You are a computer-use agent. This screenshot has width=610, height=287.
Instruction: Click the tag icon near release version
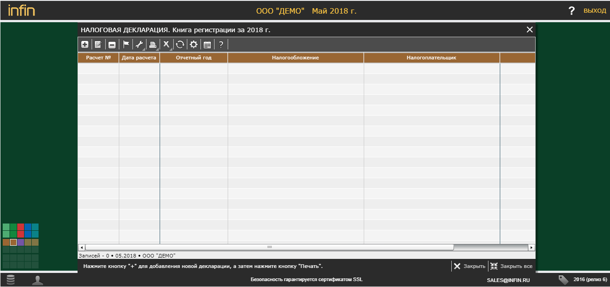click(x=563, y=279)
